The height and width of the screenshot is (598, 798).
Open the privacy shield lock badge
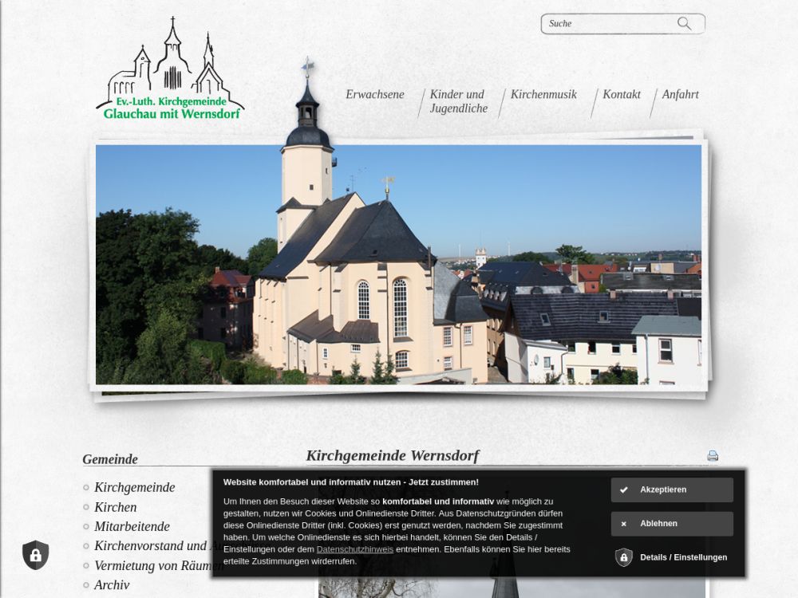pyautogui.click(x=35, y=555)
